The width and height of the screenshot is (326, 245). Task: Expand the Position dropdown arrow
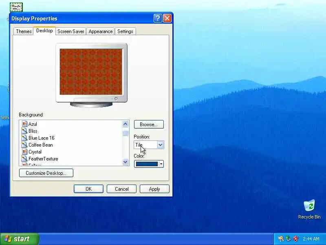click(x=160, y=145)
